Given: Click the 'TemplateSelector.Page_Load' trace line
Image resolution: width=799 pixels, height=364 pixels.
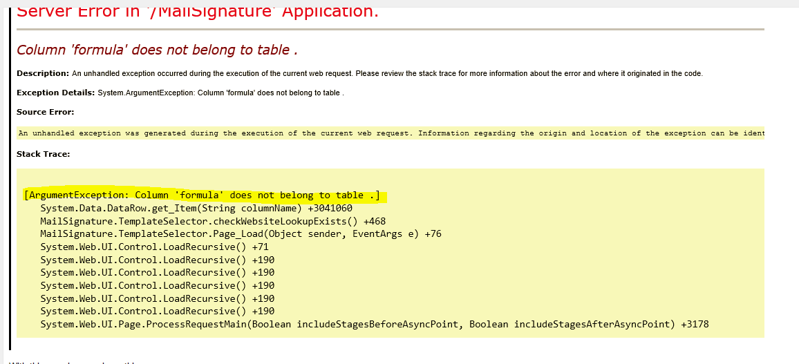Looking at the screenshot, I should pyautogui.click(x=241, y=234).
